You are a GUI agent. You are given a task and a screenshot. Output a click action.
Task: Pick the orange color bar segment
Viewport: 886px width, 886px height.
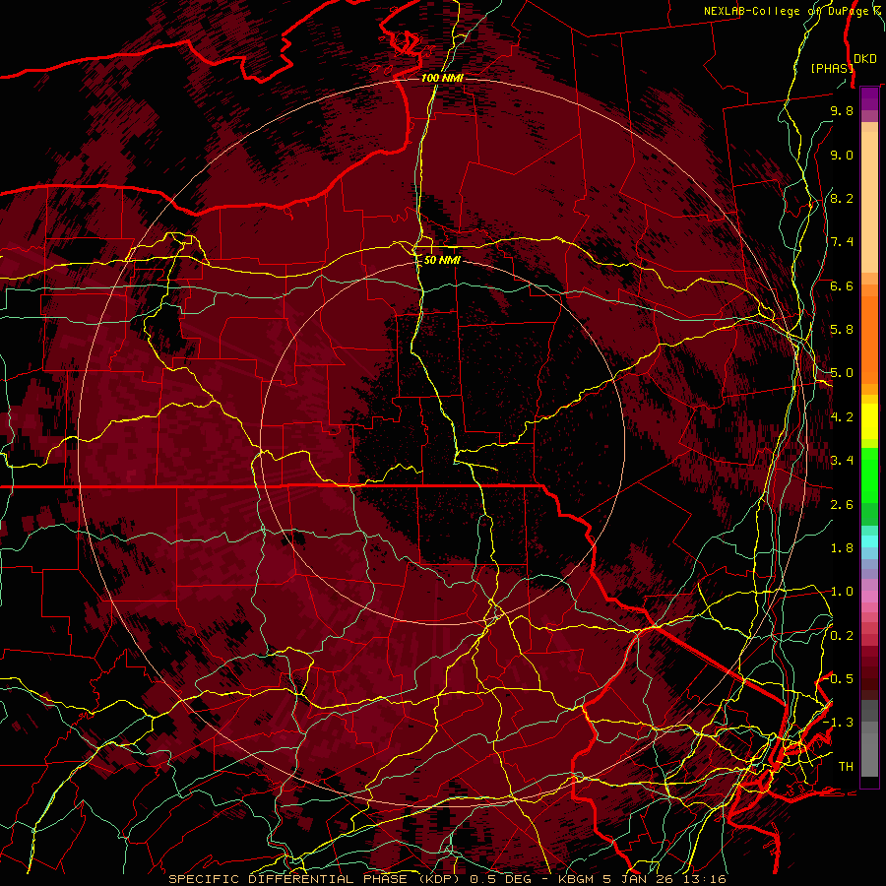pyautogui.click(x=869, y=339)
